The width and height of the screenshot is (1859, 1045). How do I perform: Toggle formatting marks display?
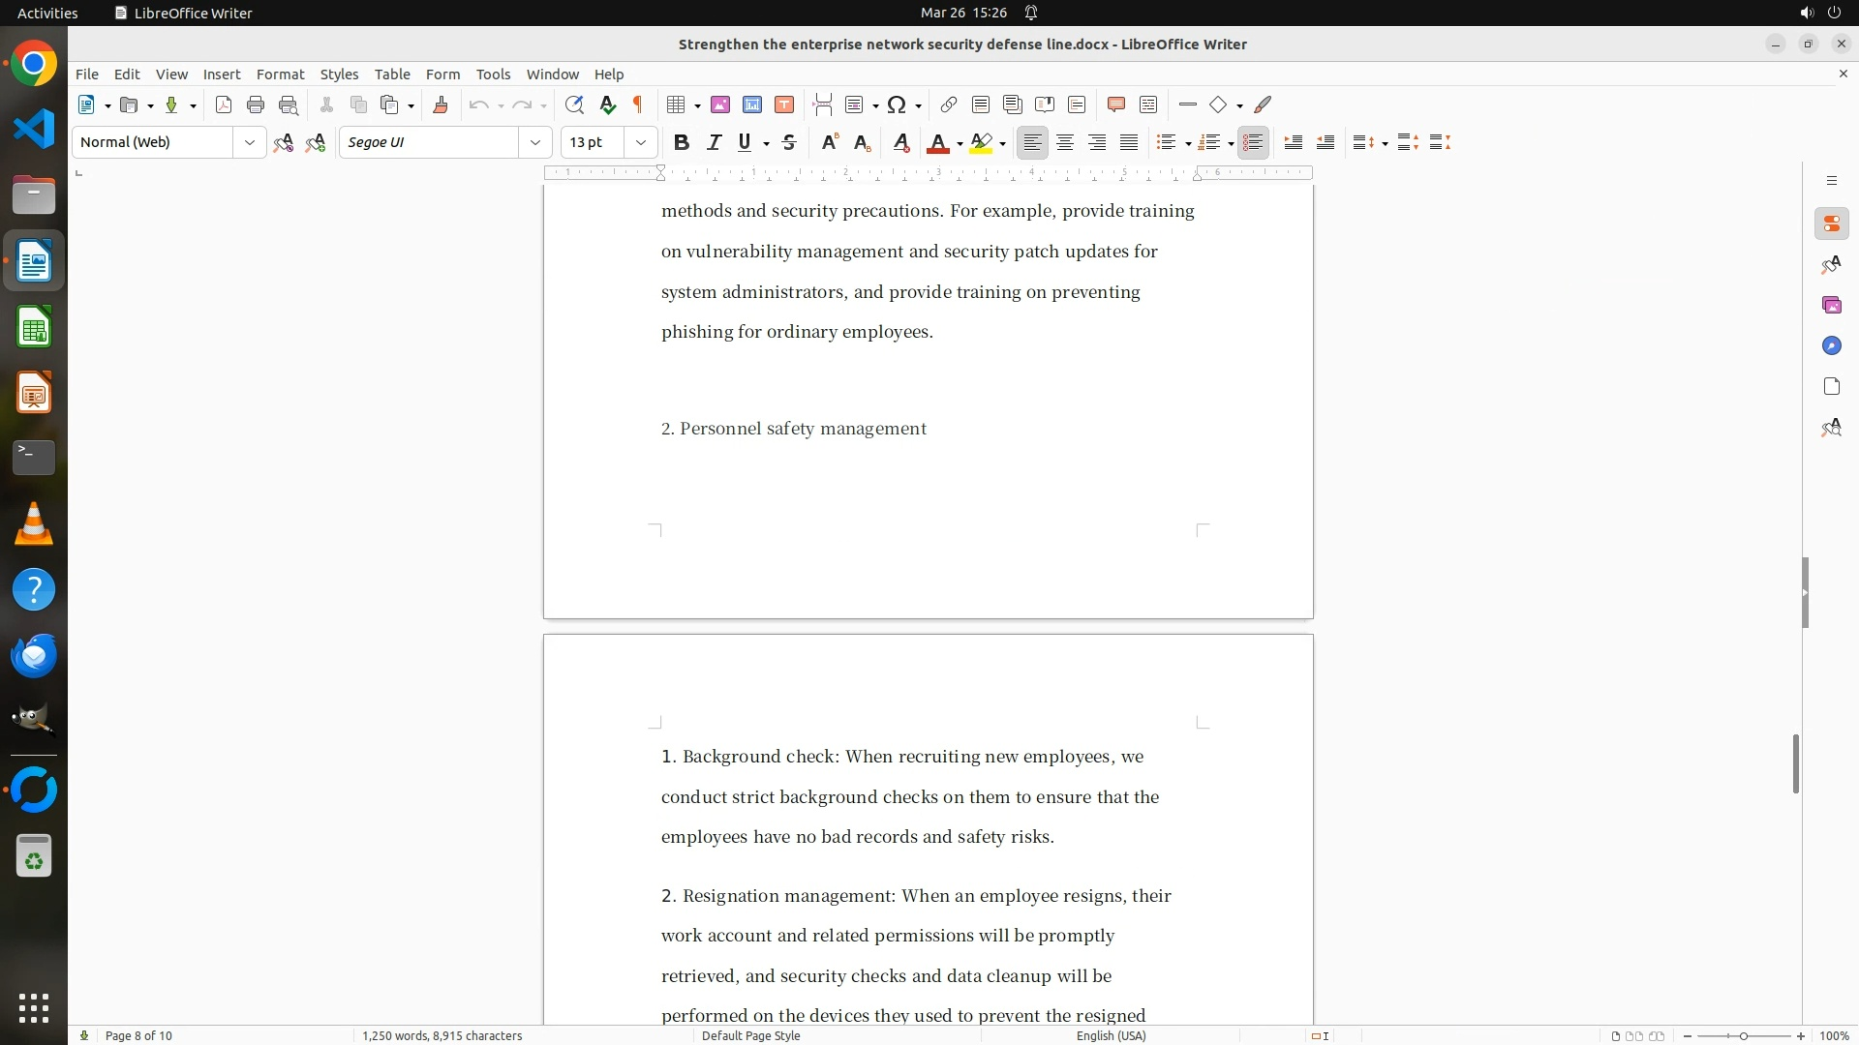point(638,105)
